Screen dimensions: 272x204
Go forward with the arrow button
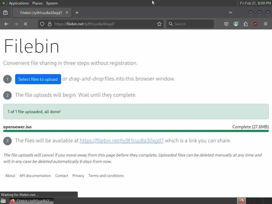(x=16, y=24)
